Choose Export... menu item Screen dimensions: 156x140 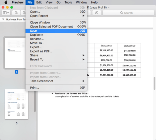[x=56, y=47]
